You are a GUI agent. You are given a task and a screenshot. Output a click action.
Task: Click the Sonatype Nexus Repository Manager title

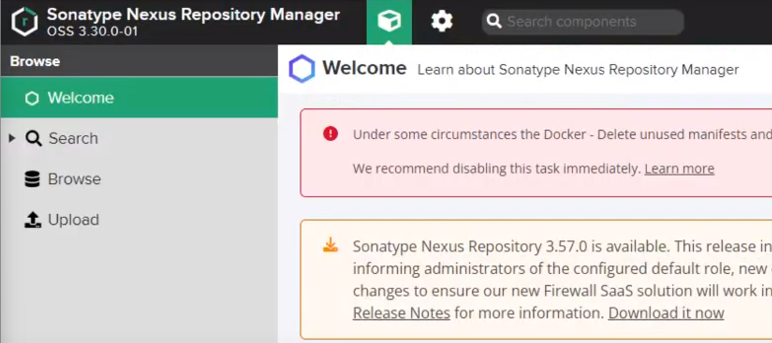pos(193,14)
